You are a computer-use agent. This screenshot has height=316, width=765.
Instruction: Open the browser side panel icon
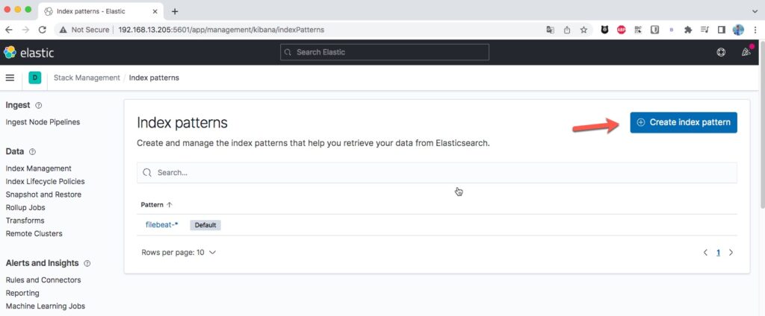[x=721, y=30]
